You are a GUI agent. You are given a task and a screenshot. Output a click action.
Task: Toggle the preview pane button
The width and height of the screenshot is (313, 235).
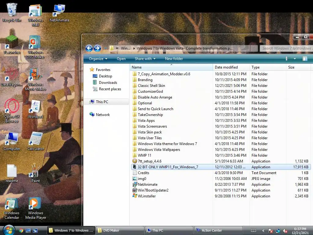tap(305, 58)
